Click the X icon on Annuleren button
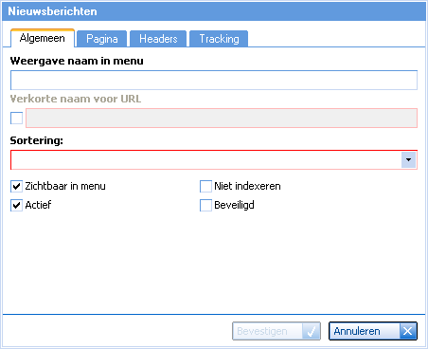Screen dimensions: 428x349 (x=408, y=331)
